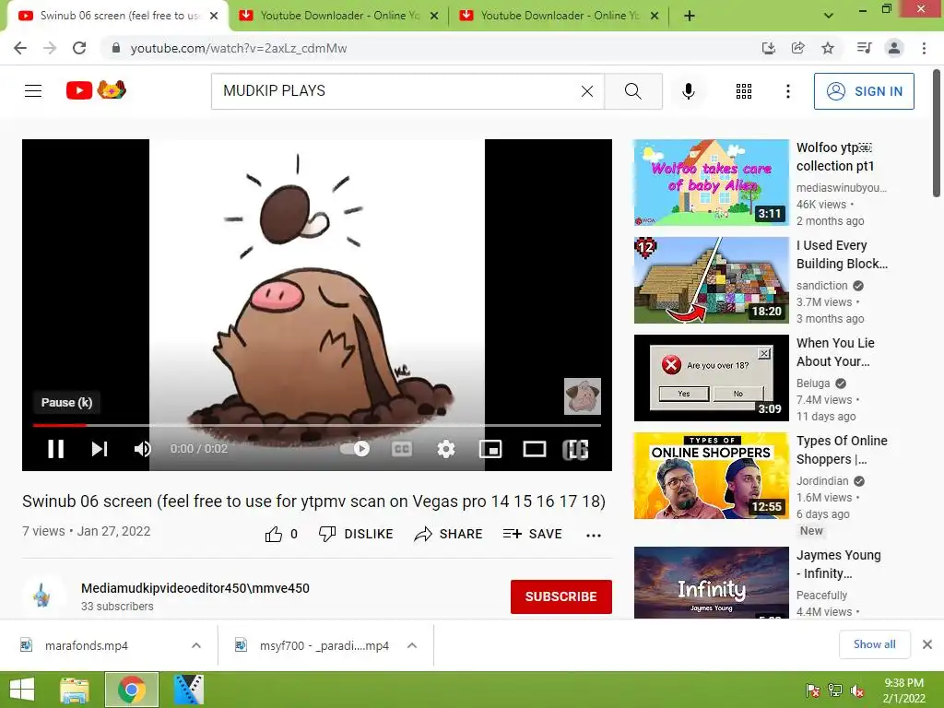Close the downloads bar
The image size is (944, 708).
click(927, 644)
